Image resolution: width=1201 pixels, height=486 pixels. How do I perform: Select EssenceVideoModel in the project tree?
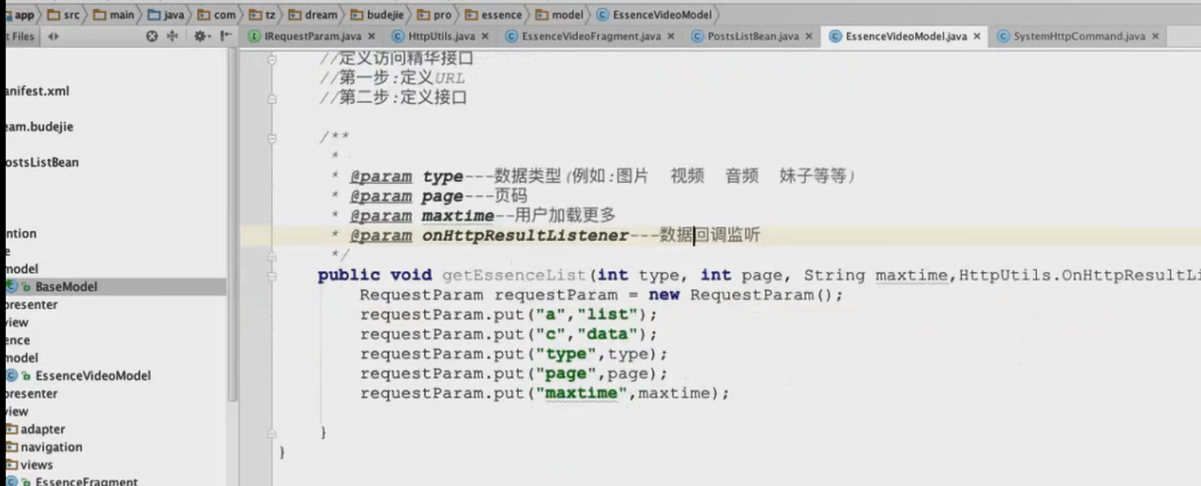93,375
